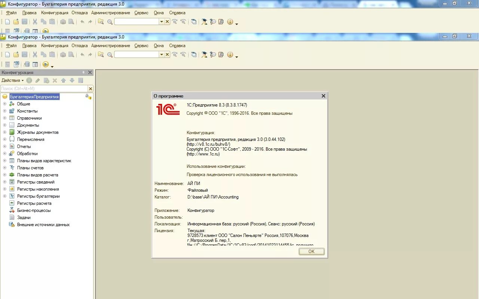Click search text box in lower Configurator toolbar
The image size is (479, 299).
137,55
